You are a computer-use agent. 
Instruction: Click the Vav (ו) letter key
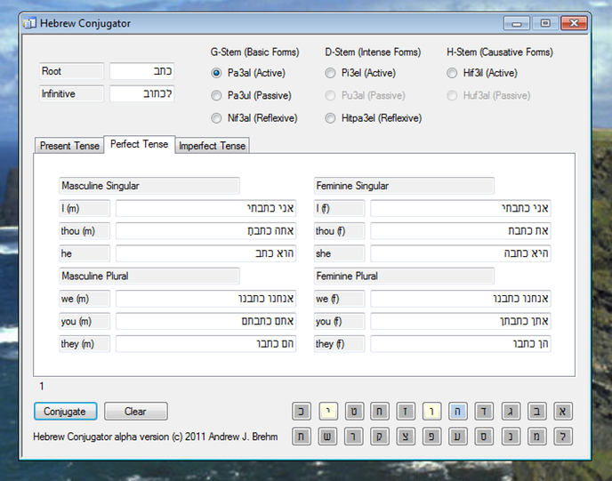click(431, 412)
